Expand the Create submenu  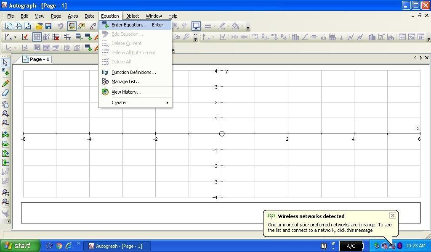[135, 102]
